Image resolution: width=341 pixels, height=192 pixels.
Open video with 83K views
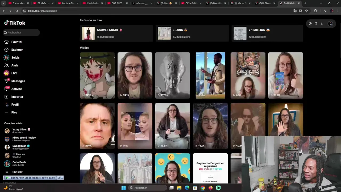248,75
